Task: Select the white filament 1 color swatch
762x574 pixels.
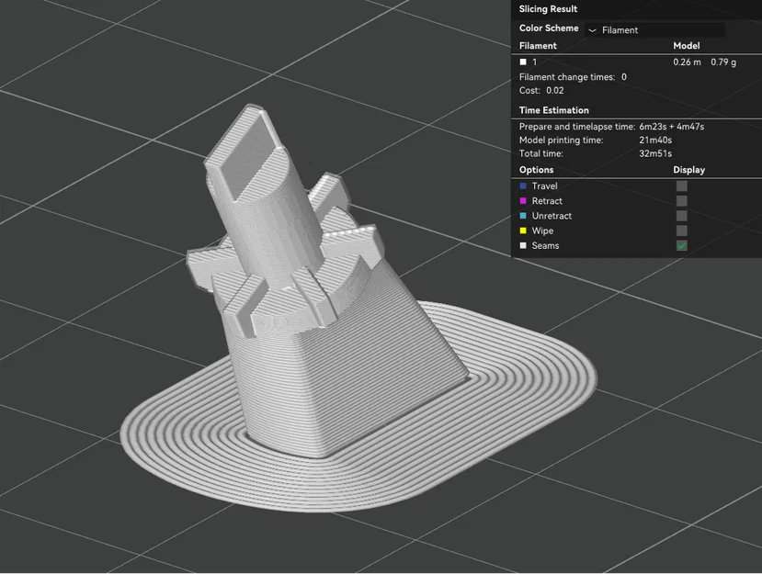Action: 523,62
